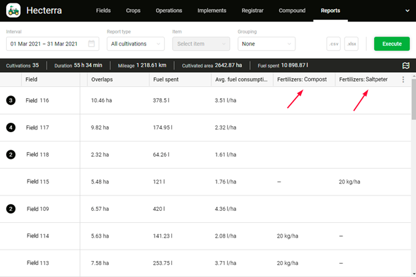Open the Grouping dropdown

point(266,44)
